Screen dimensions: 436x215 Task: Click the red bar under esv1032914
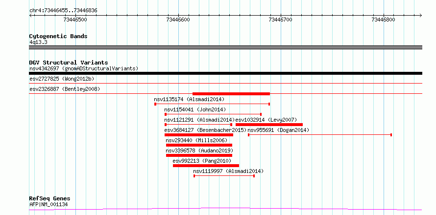tap(269, 125)
